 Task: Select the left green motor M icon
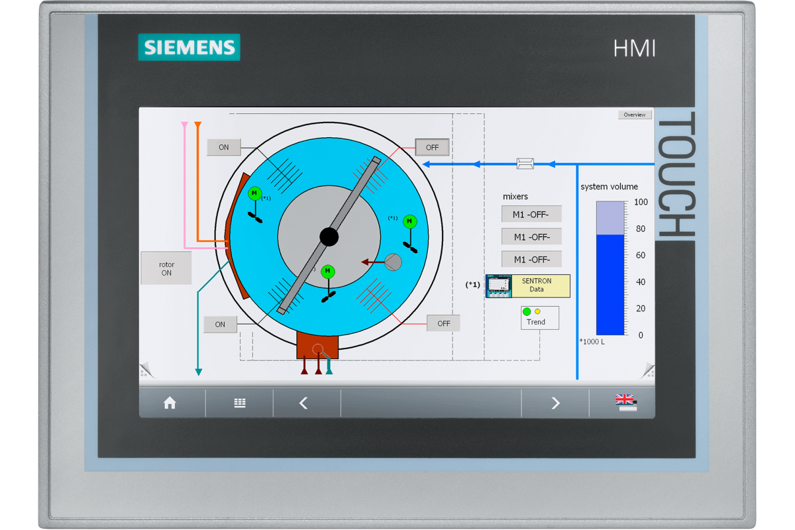254,193
